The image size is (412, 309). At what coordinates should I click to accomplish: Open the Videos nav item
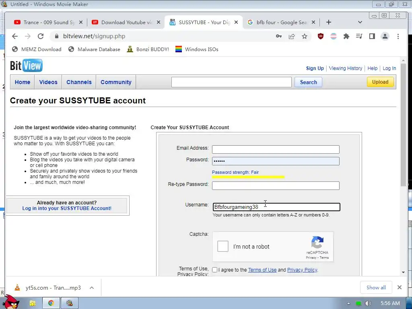48,82
